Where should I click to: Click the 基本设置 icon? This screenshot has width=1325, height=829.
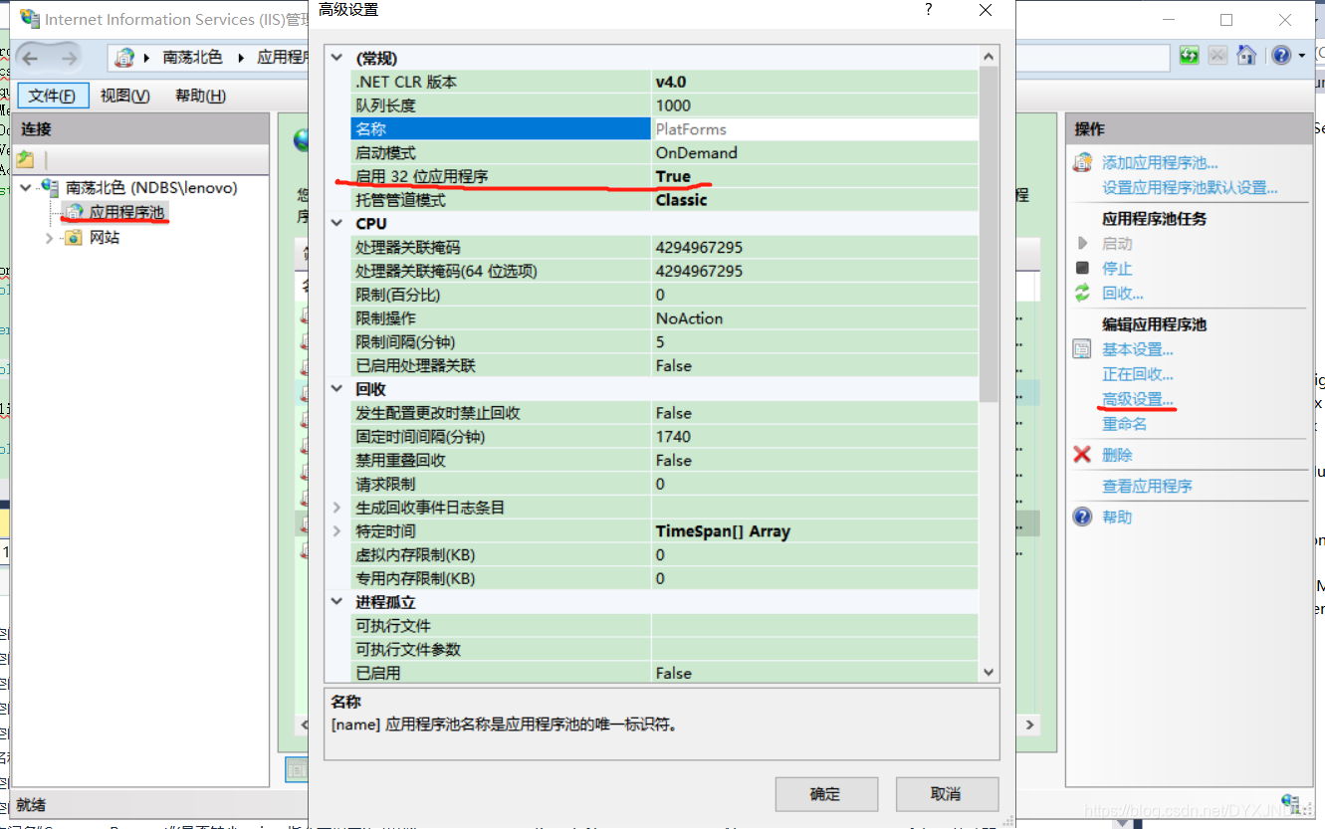[x=1082, y=349]
